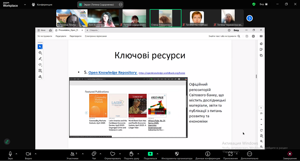Mute the microphone using the Звук button

click(10, 154)
